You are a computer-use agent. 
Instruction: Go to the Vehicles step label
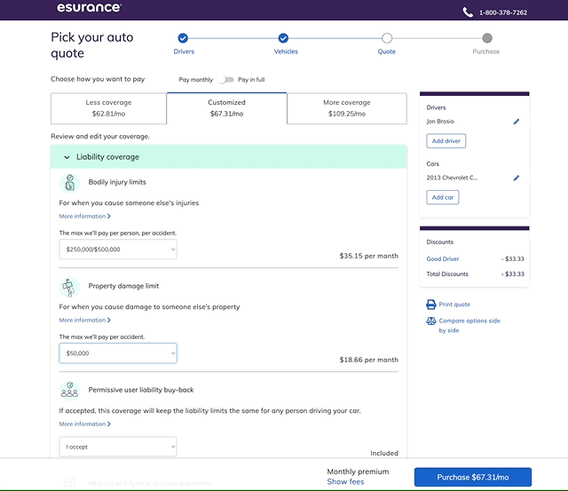[286, 51]
